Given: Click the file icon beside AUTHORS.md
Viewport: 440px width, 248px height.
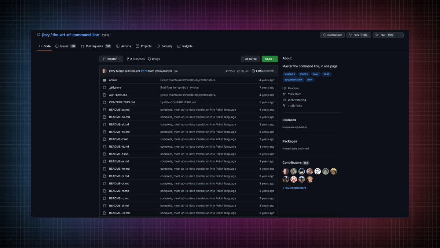Looking at the screenshot, I should click(104, 95).
